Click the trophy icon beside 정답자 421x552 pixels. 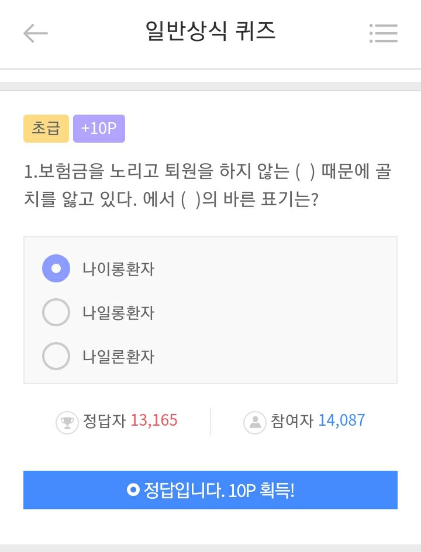click(67, 422)
